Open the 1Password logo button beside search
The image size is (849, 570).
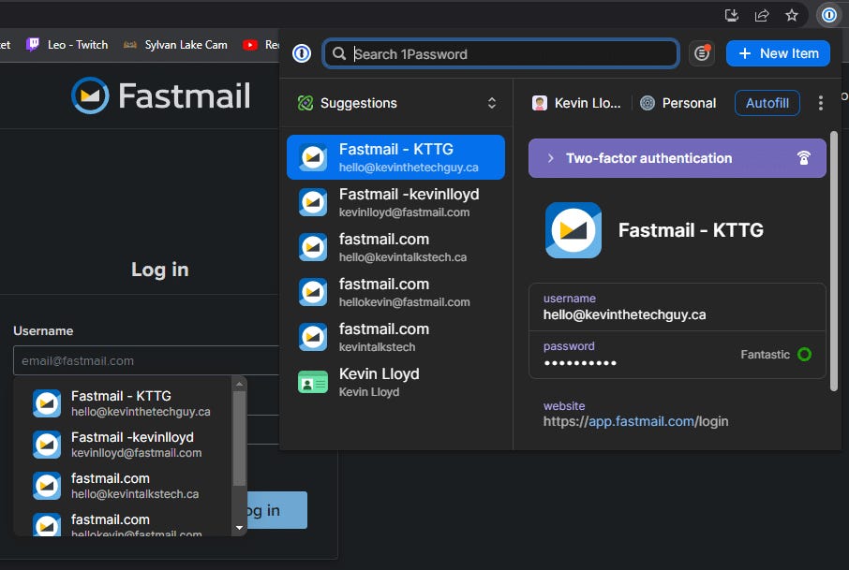302,53
